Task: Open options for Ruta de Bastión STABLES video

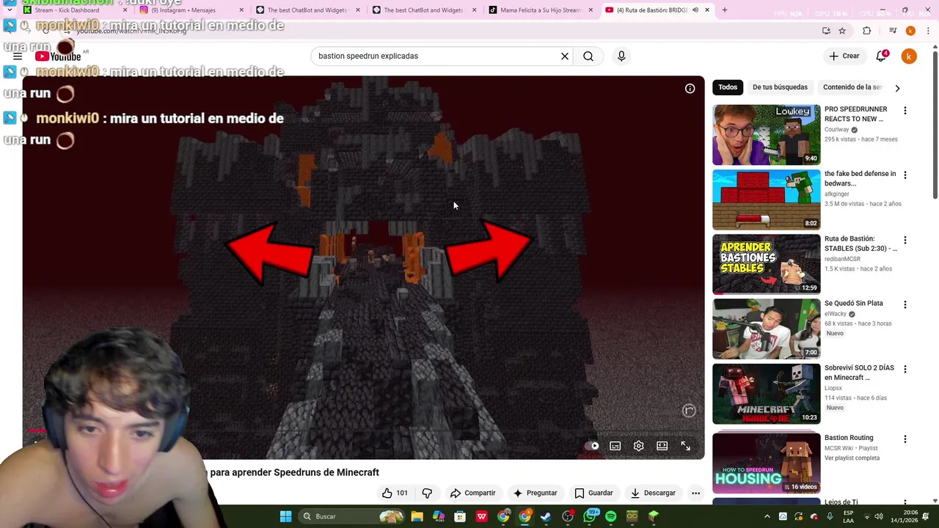Action: (905, 240)
